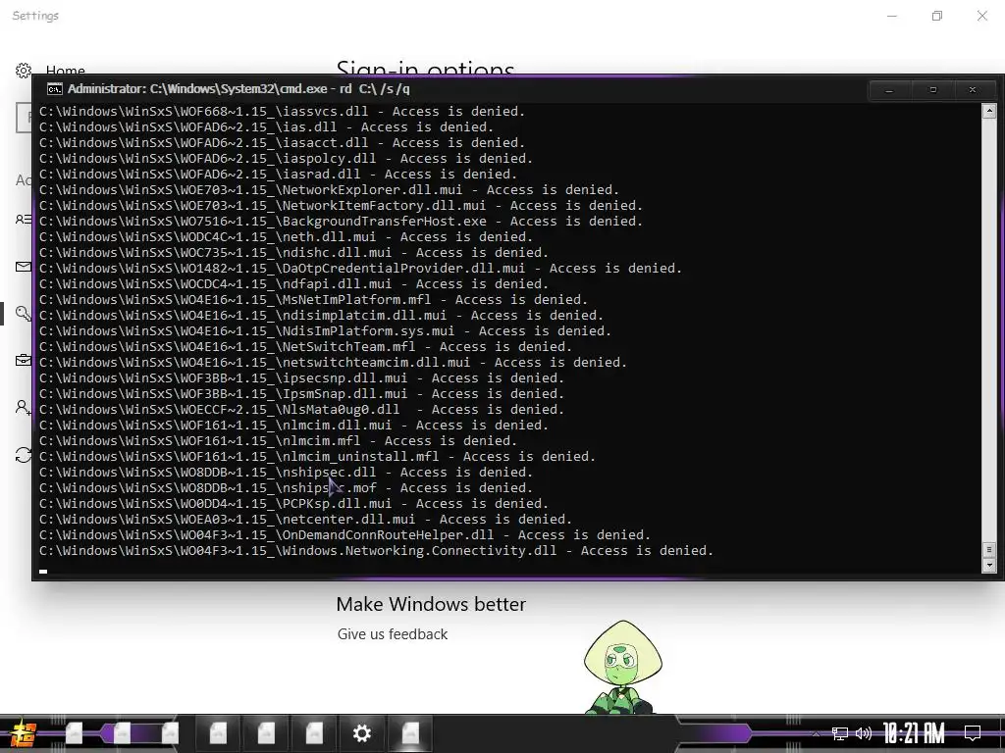
Task: Close the Settings window
Action: [981, 16]
